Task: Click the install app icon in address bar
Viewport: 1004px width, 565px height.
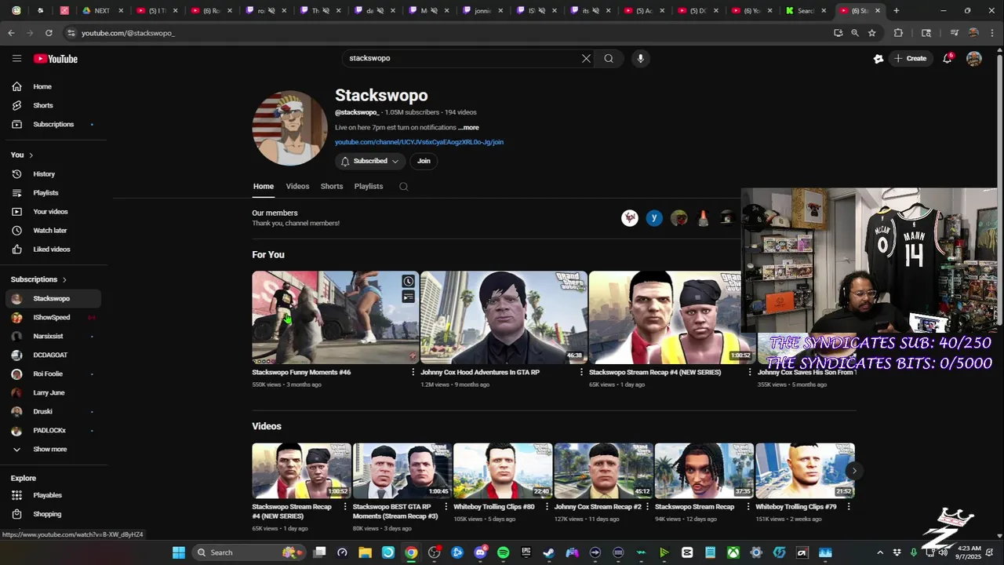Action: coord(838,33)
